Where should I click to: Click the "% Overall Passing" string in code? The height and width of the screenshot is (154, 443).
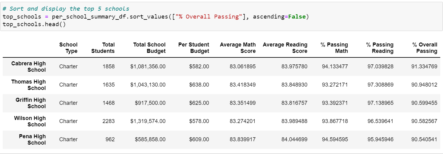click(208, 16)
